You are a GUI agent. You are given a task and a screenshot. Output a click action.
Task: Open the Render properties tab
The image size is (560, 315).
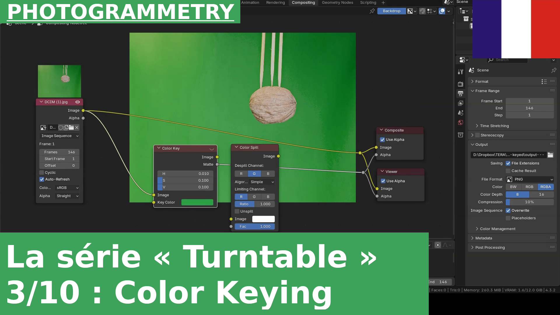pyautogui.click(x=461, y=84)
